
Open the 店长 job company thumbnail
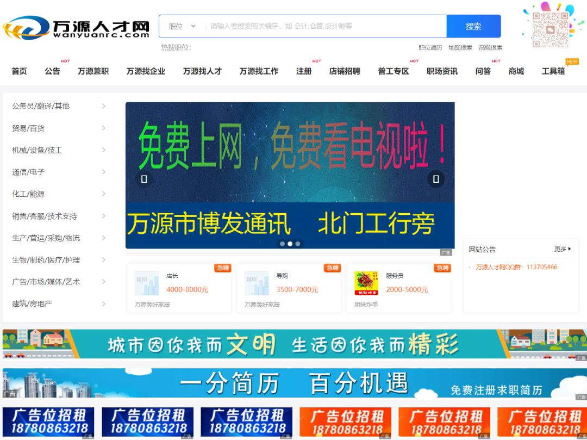(x=147, y=283)
